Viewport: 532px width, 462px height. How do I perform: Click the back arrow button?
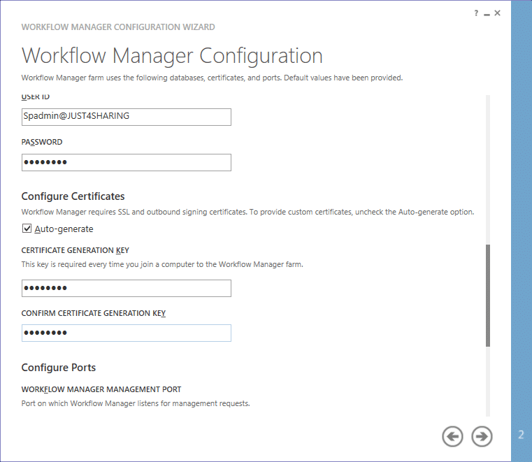(452, 436)
